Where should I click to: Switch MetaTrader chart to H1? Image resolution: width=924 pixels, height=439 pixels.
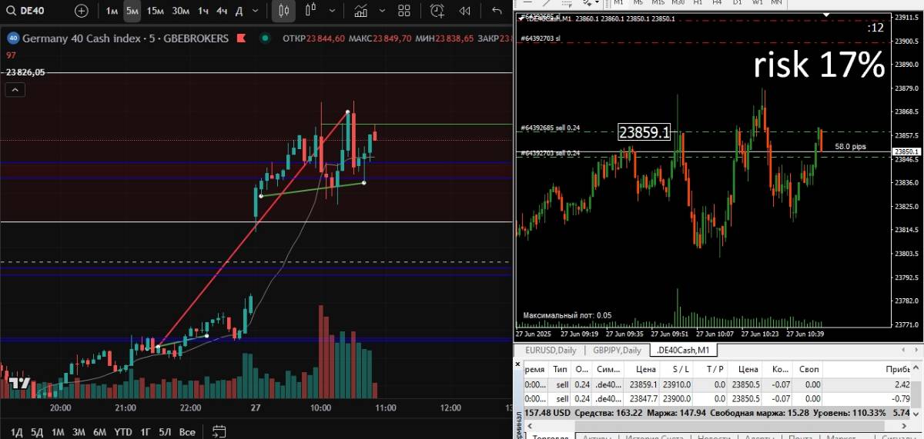pos(698,3)
